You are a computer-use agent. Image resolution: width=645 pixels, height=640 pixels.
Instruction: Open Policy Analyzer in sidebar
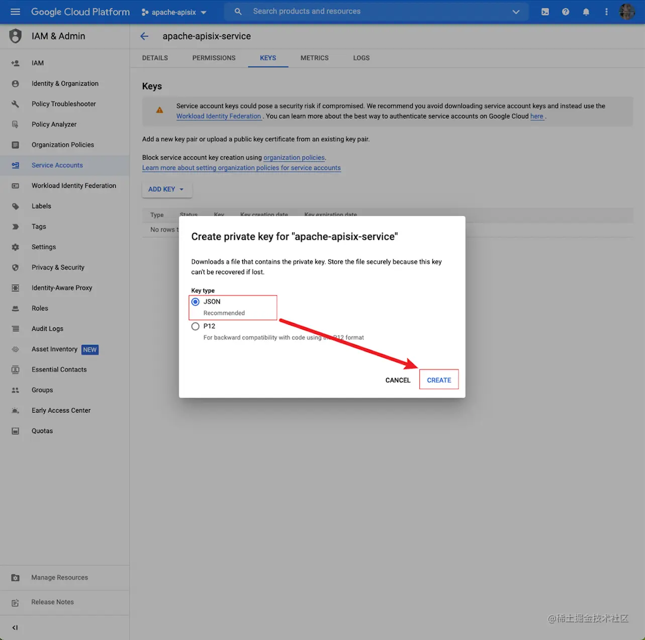tap(64, 124)
